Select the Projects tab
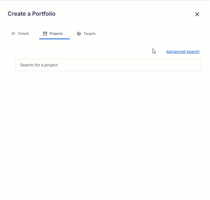210x200 pixels. (x=54, y=34)
